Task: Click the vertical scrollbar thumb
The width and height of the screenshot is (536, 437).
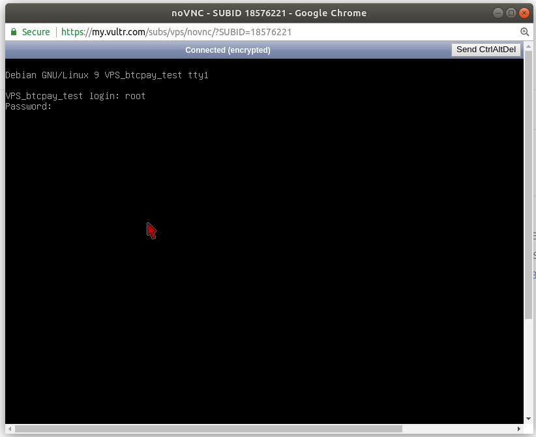Action: (x=528, y=185)
